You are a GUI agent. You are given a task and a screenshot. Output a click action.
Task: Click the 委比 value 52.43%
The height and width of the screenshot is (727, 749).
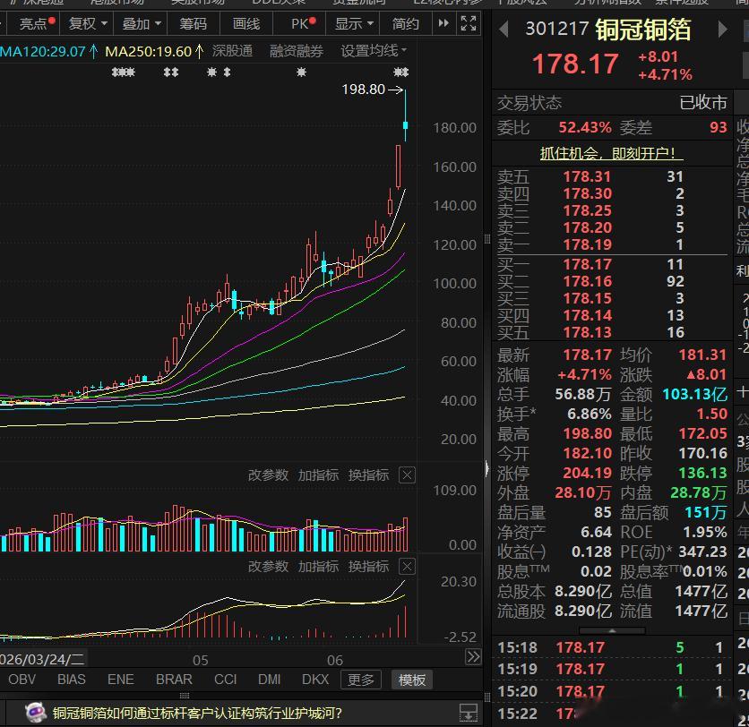(585, 127)
